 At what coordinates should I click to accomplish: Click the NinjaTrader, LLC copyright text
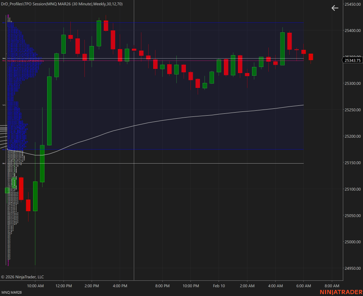(22, 277)
